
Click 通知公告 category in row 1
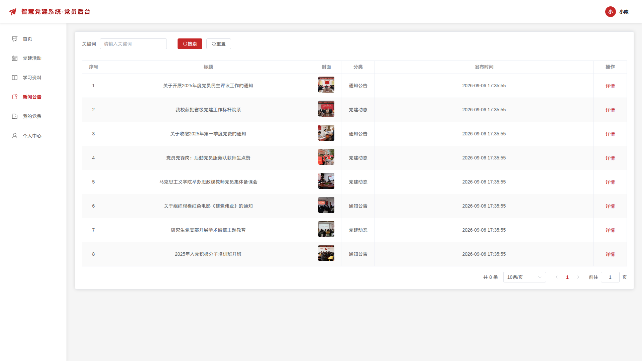(358, 86)
